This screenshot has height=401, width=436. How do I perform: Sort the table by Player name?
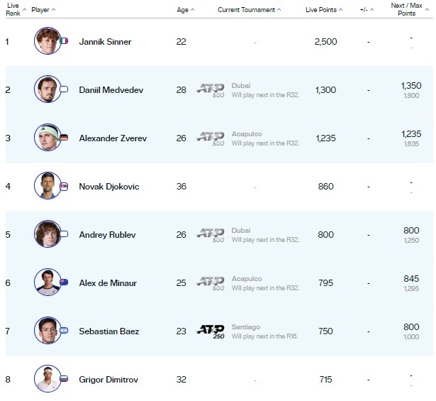(x=43, y=10)
